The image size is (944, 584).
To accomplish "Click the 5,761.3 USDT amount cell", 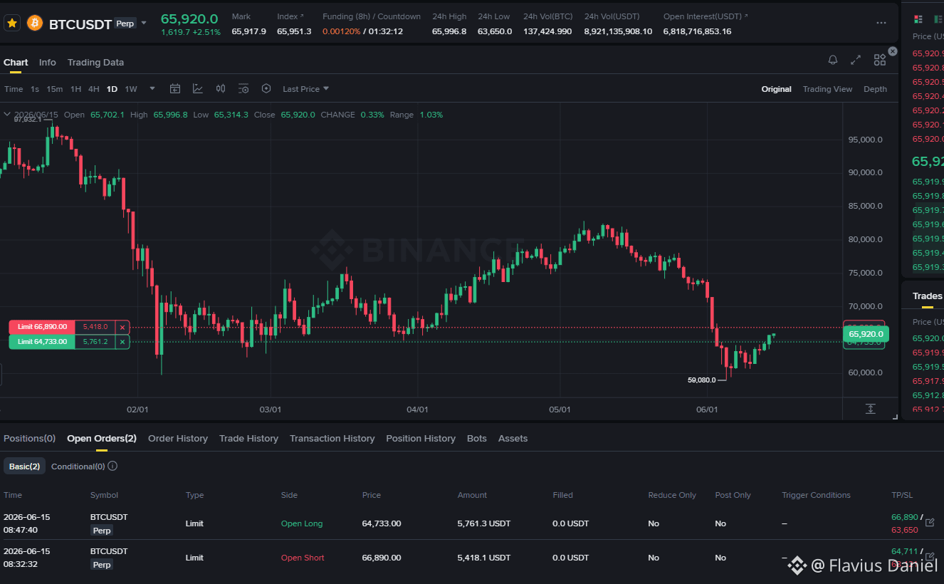I will (484, 523).
